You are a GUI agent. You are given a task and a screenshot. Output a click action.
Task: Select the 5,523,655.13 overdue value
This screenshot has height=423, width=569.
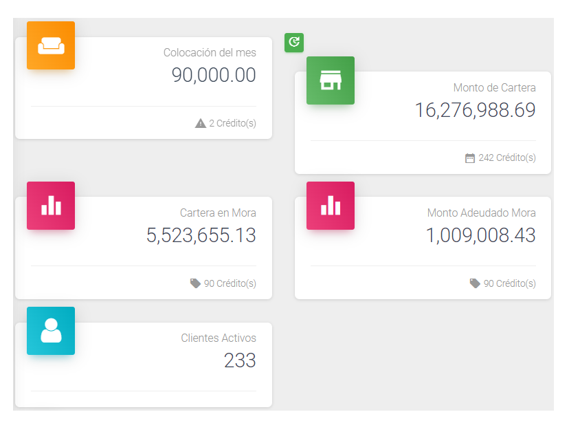pos(201,235)
